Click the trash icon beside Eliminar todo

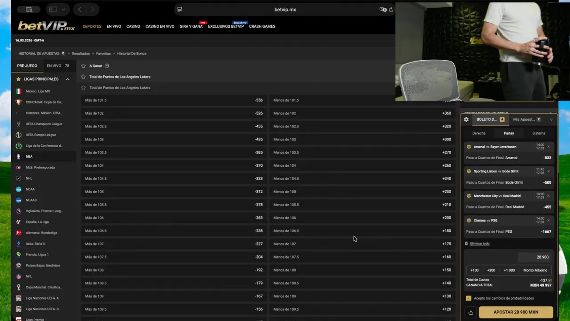coord(466,243)
